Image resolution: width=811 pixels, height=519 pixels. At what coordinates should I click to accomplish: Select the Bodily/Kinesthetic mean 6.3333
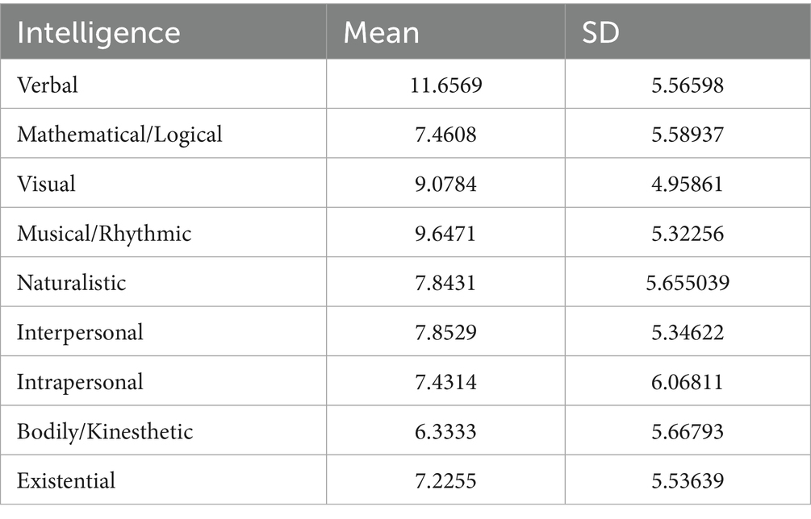[x=445, y=432]
